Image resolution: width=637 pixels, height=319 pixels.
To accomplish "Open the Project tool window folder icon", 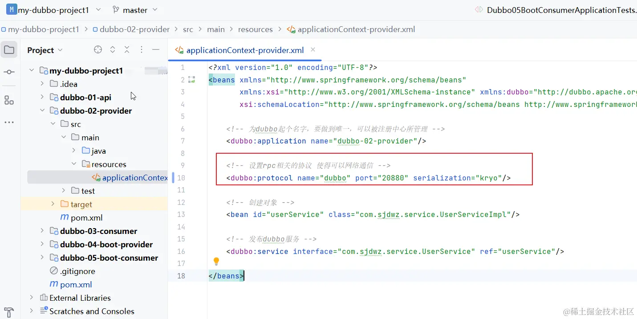I will click(x=9, y=49).
